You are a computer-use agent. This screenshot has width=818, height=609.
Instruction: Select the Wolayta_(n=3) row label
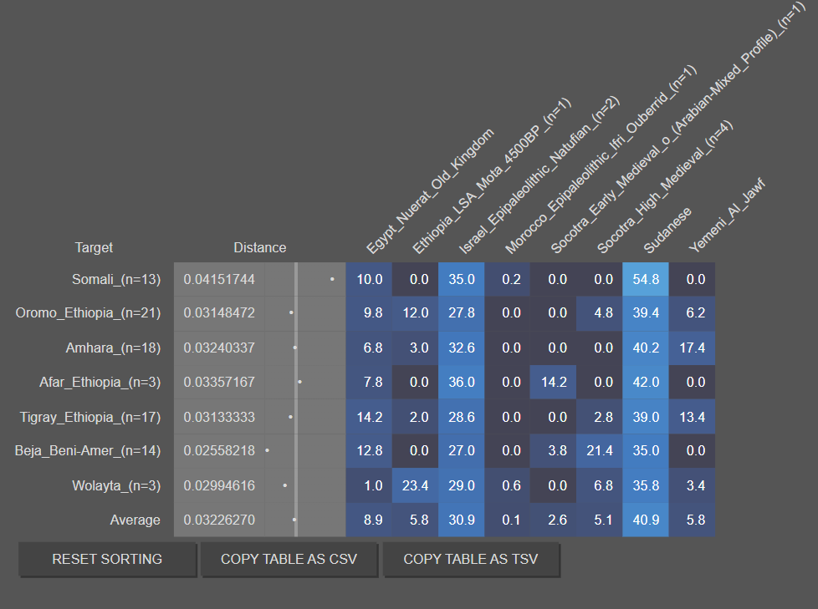click(x=115, y=485)
